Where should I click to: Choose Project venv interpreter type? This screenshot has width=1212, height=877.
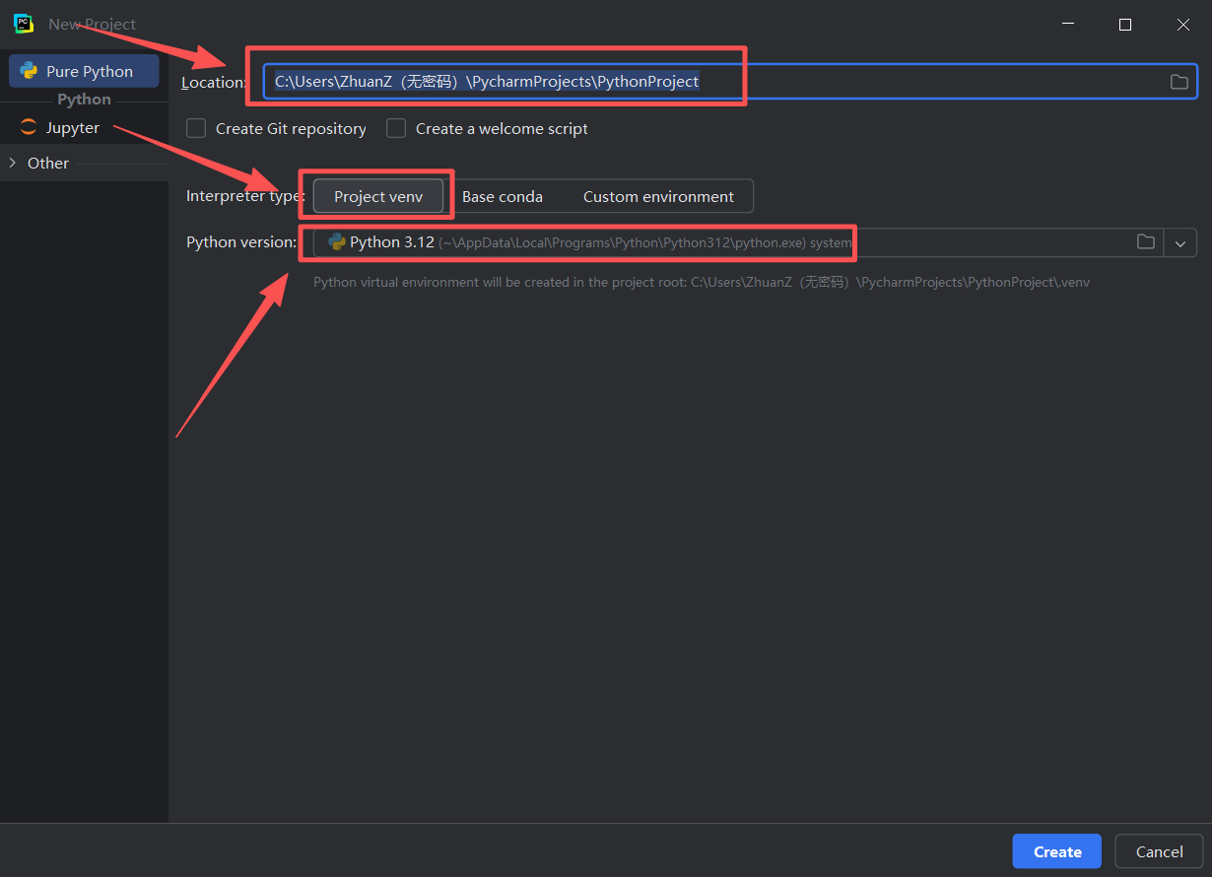pyautogui.click(x=378, y=196)
